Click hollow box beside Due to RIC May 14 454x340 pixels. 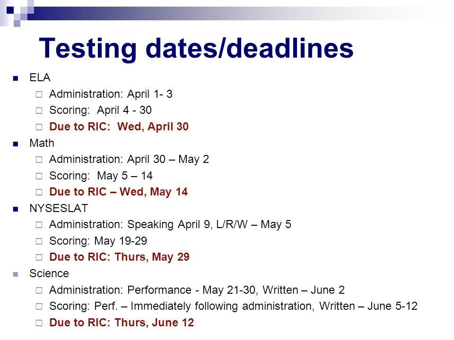(x=39, y=192)
